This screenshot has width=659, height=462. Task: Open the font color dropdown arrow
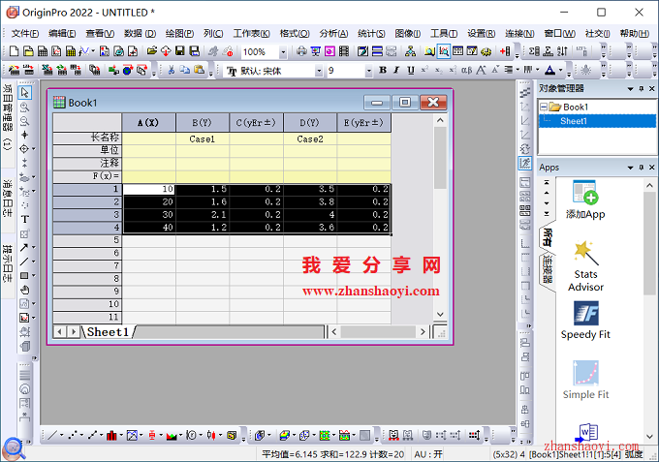tap(561, 70)
